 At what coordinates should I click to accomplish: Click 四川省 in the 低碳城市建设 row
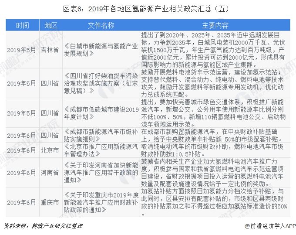coord(50,113)
